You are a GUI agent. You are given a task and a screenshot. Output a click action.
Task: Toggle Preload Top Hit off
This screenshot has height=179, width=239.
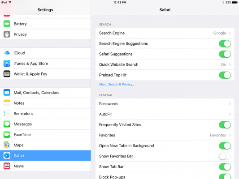click(225, 75)
